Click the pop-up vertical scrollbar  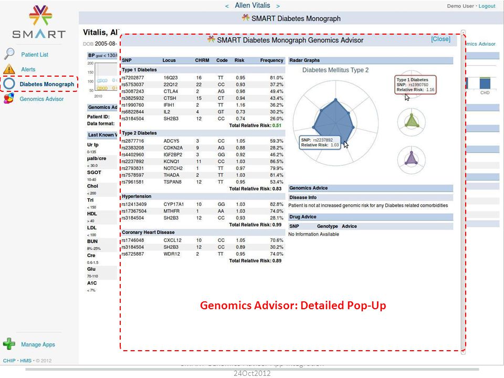pos(463,192)
